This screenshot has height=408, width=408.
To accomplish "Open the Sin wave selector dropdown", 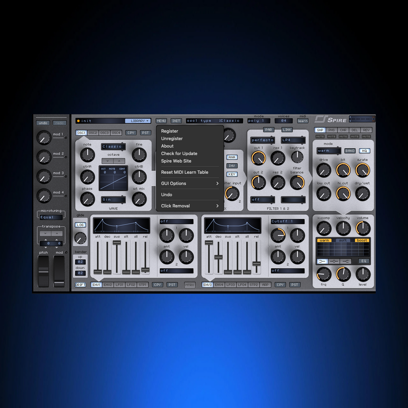I will pos(113,200).
